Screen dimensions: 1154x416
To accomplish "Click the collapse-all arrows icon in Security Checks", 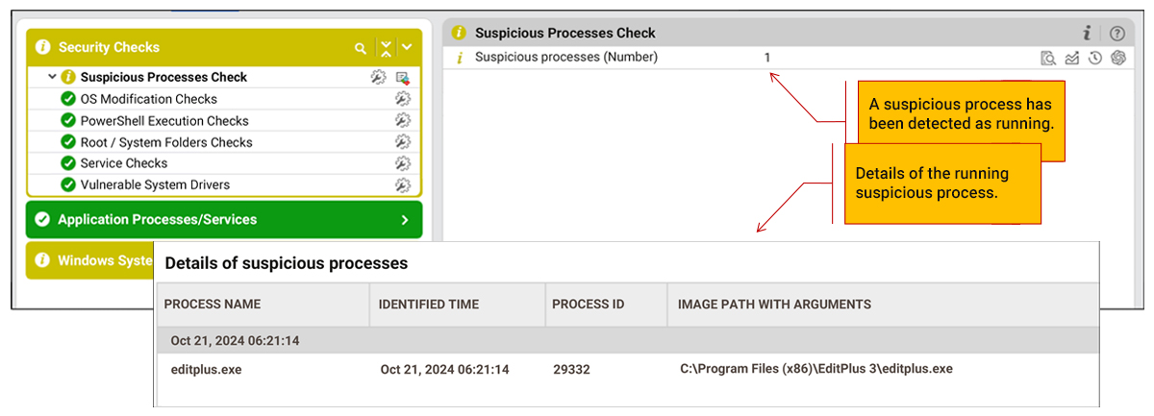I will [386, 47].
